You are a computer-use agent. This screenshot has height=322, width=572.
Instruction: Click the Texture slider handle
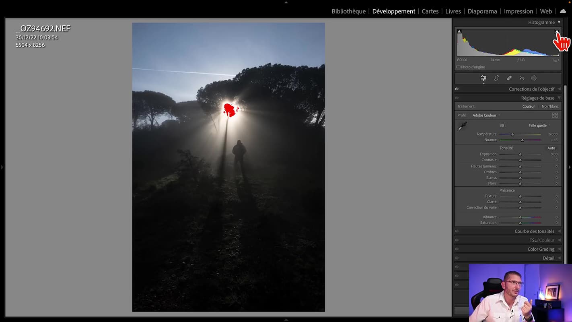pyautogui.click(x=520, y=196)
